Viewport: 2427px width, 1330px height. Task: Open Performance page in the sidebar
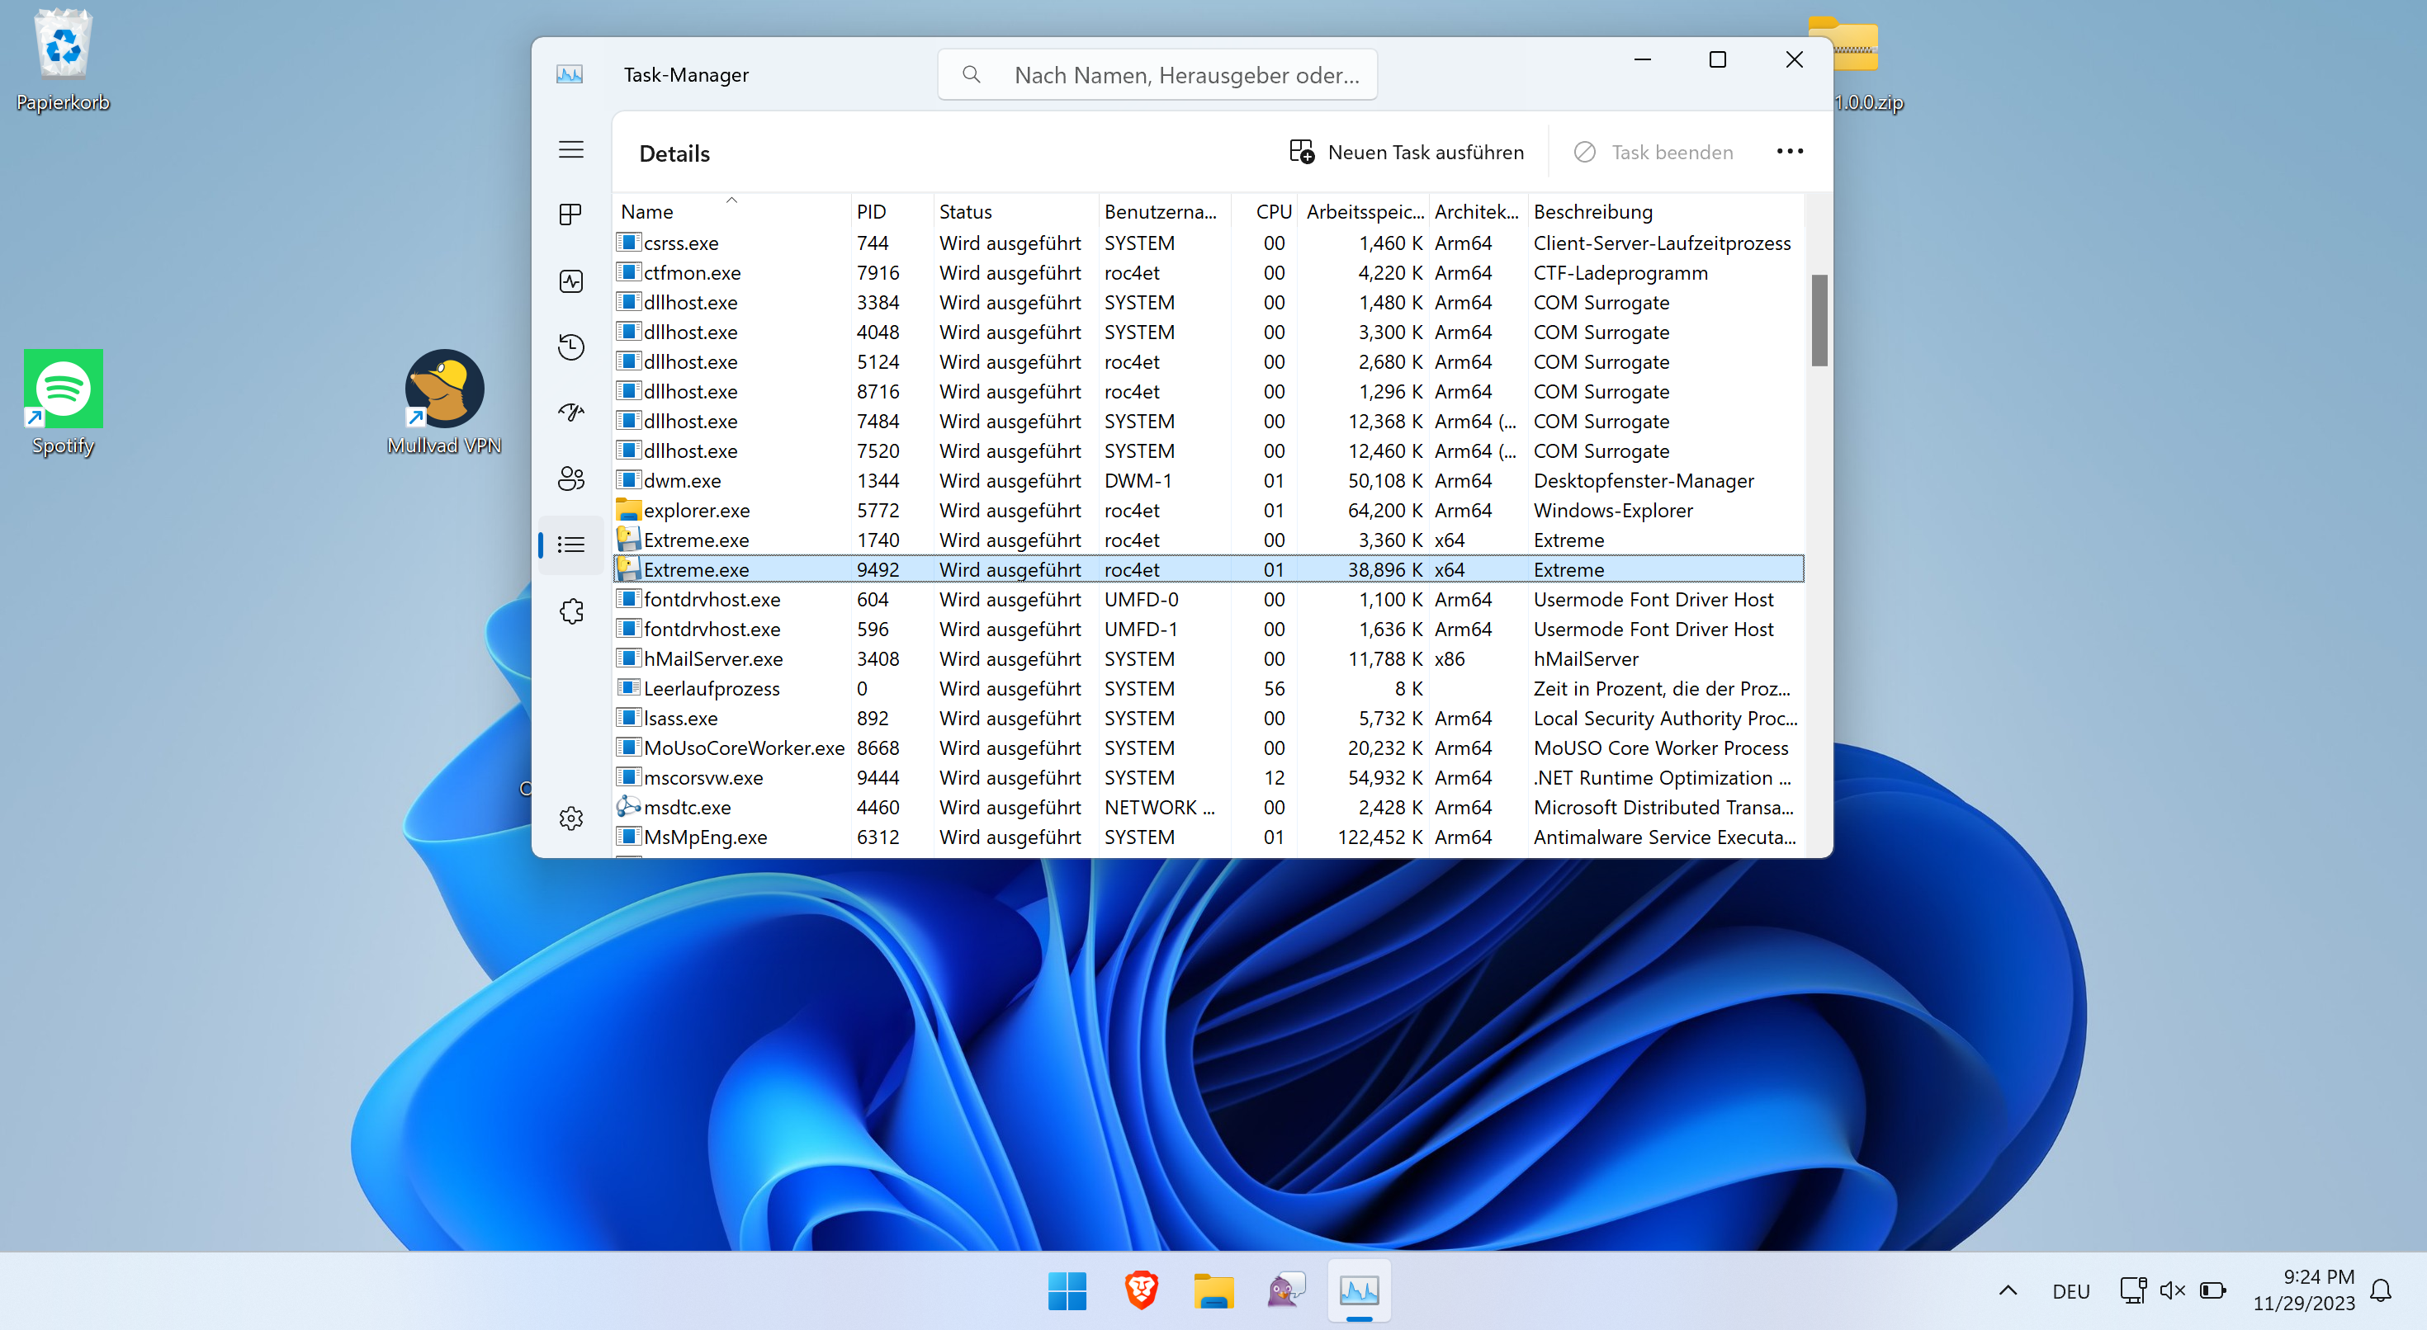571,281
